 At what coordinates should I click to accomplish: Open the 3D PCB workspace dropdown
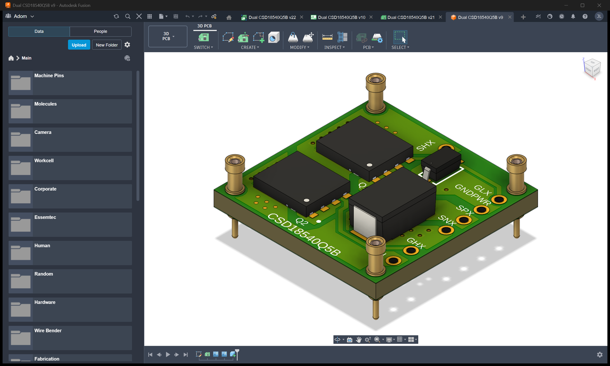[x=168, y=36]
